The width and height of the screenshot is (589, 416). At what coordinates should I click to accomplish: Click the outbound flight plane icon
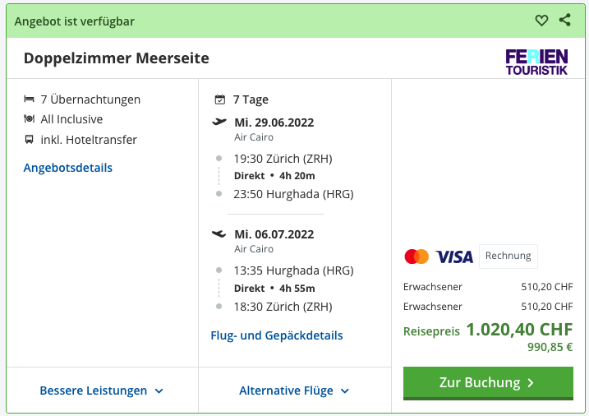[219, 122]
